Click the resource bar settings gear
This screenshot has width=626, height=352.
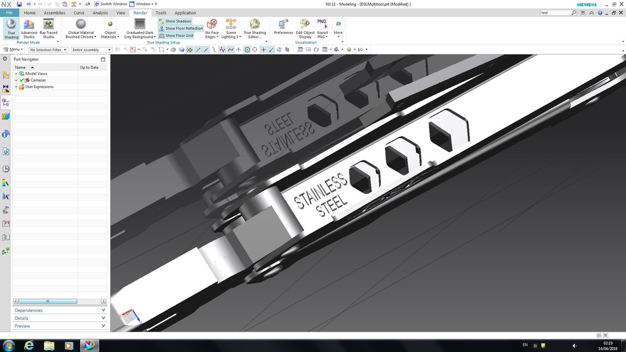pyautogui.click(x=5, y=59)
